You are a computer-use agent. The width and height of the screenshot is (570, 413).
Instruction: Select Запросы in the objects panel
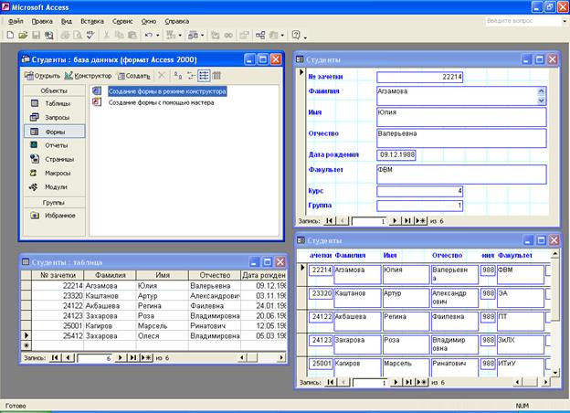coord(56,117)
